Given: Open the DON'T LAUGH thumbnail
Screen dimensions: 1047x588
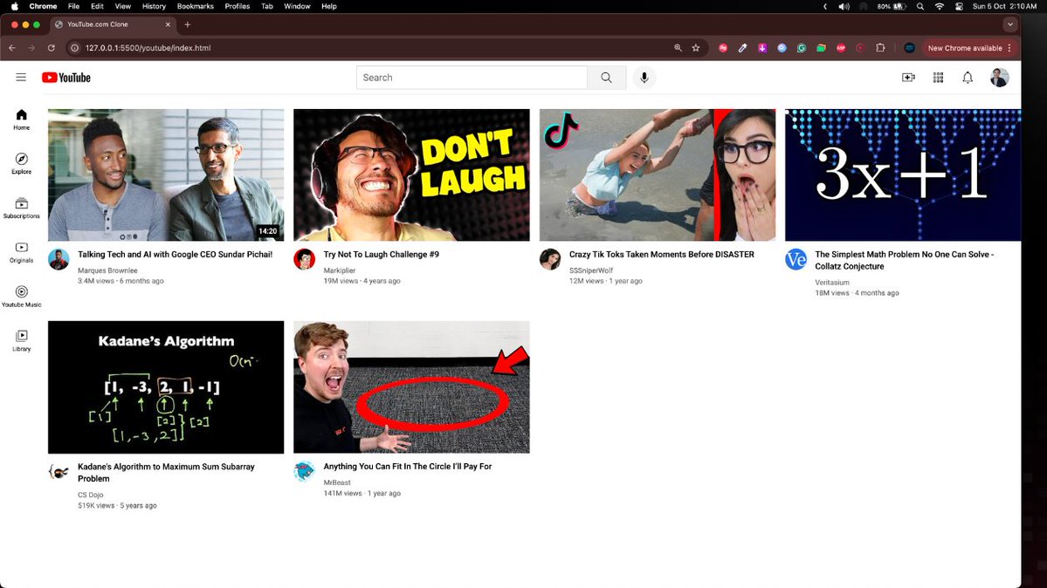Looking at the screenshot, I should [411, 174].
